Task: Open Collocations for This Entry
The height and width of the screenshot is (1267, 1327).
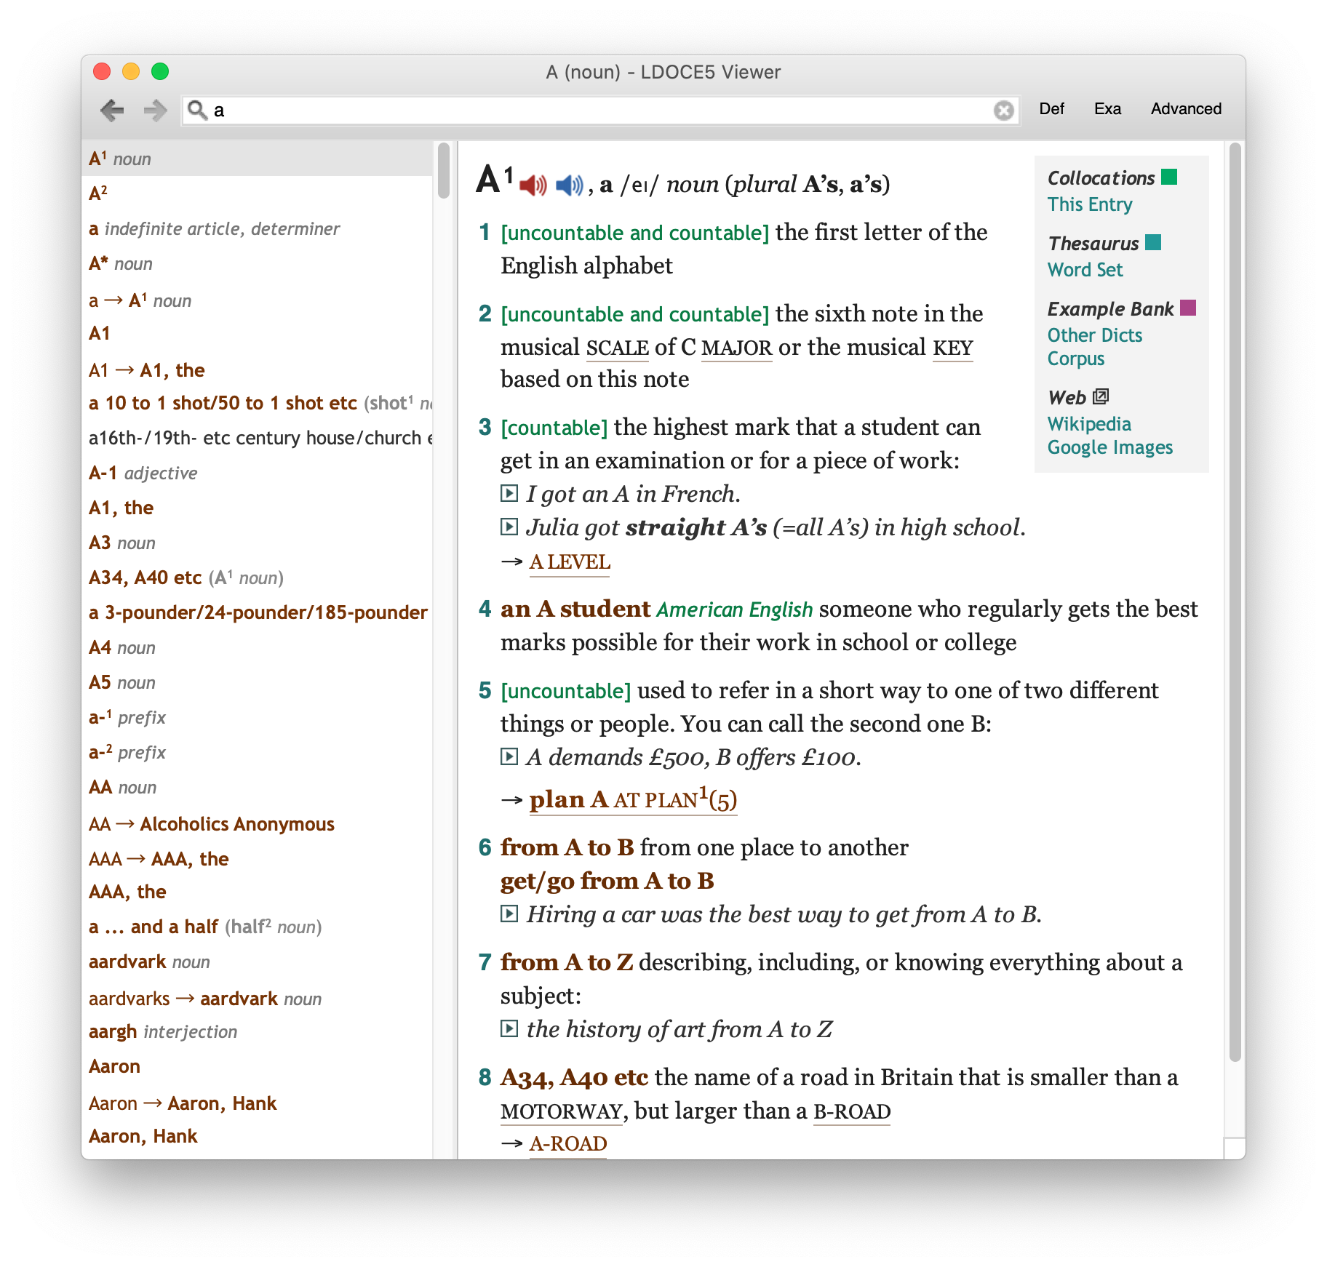Action: (x=1089, y=204)
